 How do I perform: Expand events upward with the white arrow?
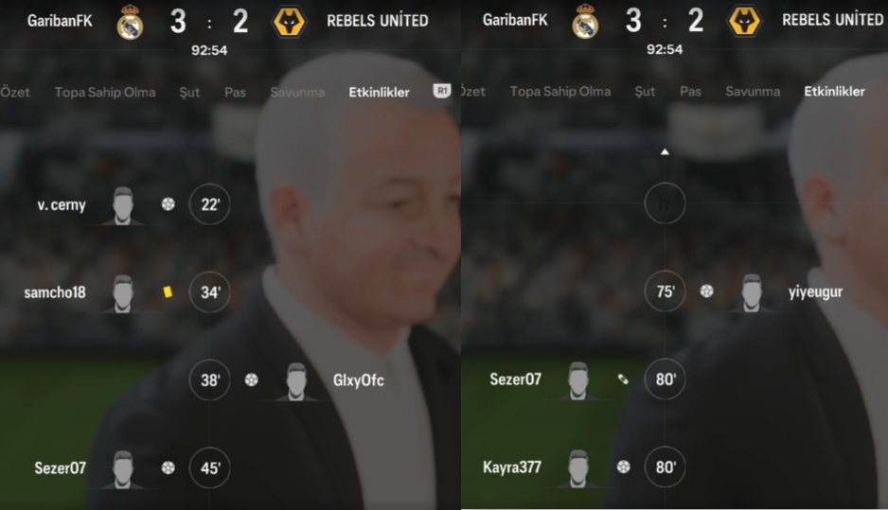pyautogui.click(x=665, y=151)
